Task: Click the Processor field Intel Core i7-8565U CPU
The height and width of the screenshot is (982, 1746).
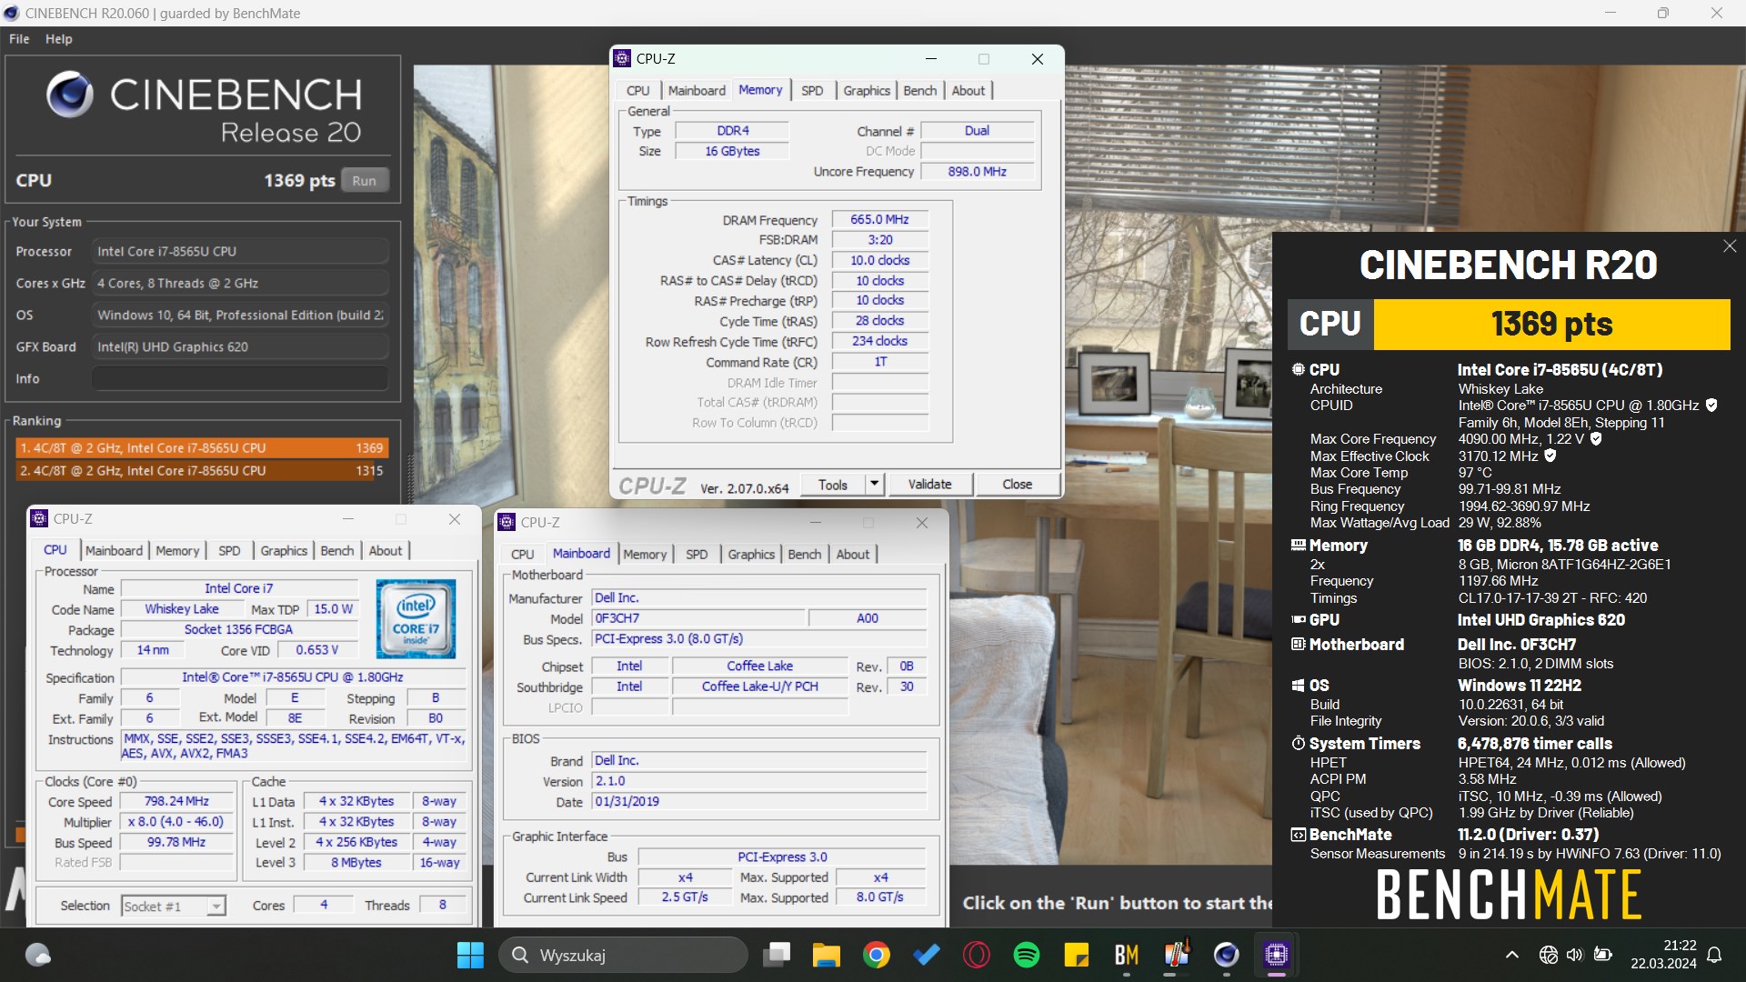Action: pyautogui.click(x=240, y=252)
